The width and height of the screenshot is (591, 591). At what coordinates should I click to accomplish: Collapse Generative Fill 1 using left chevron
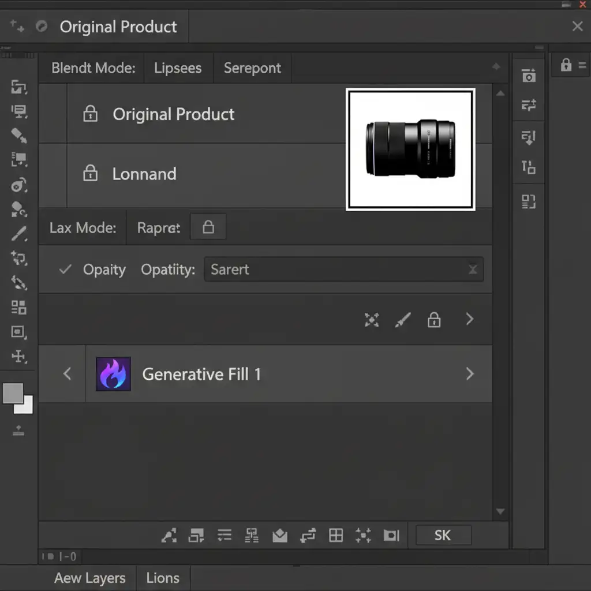67,374
